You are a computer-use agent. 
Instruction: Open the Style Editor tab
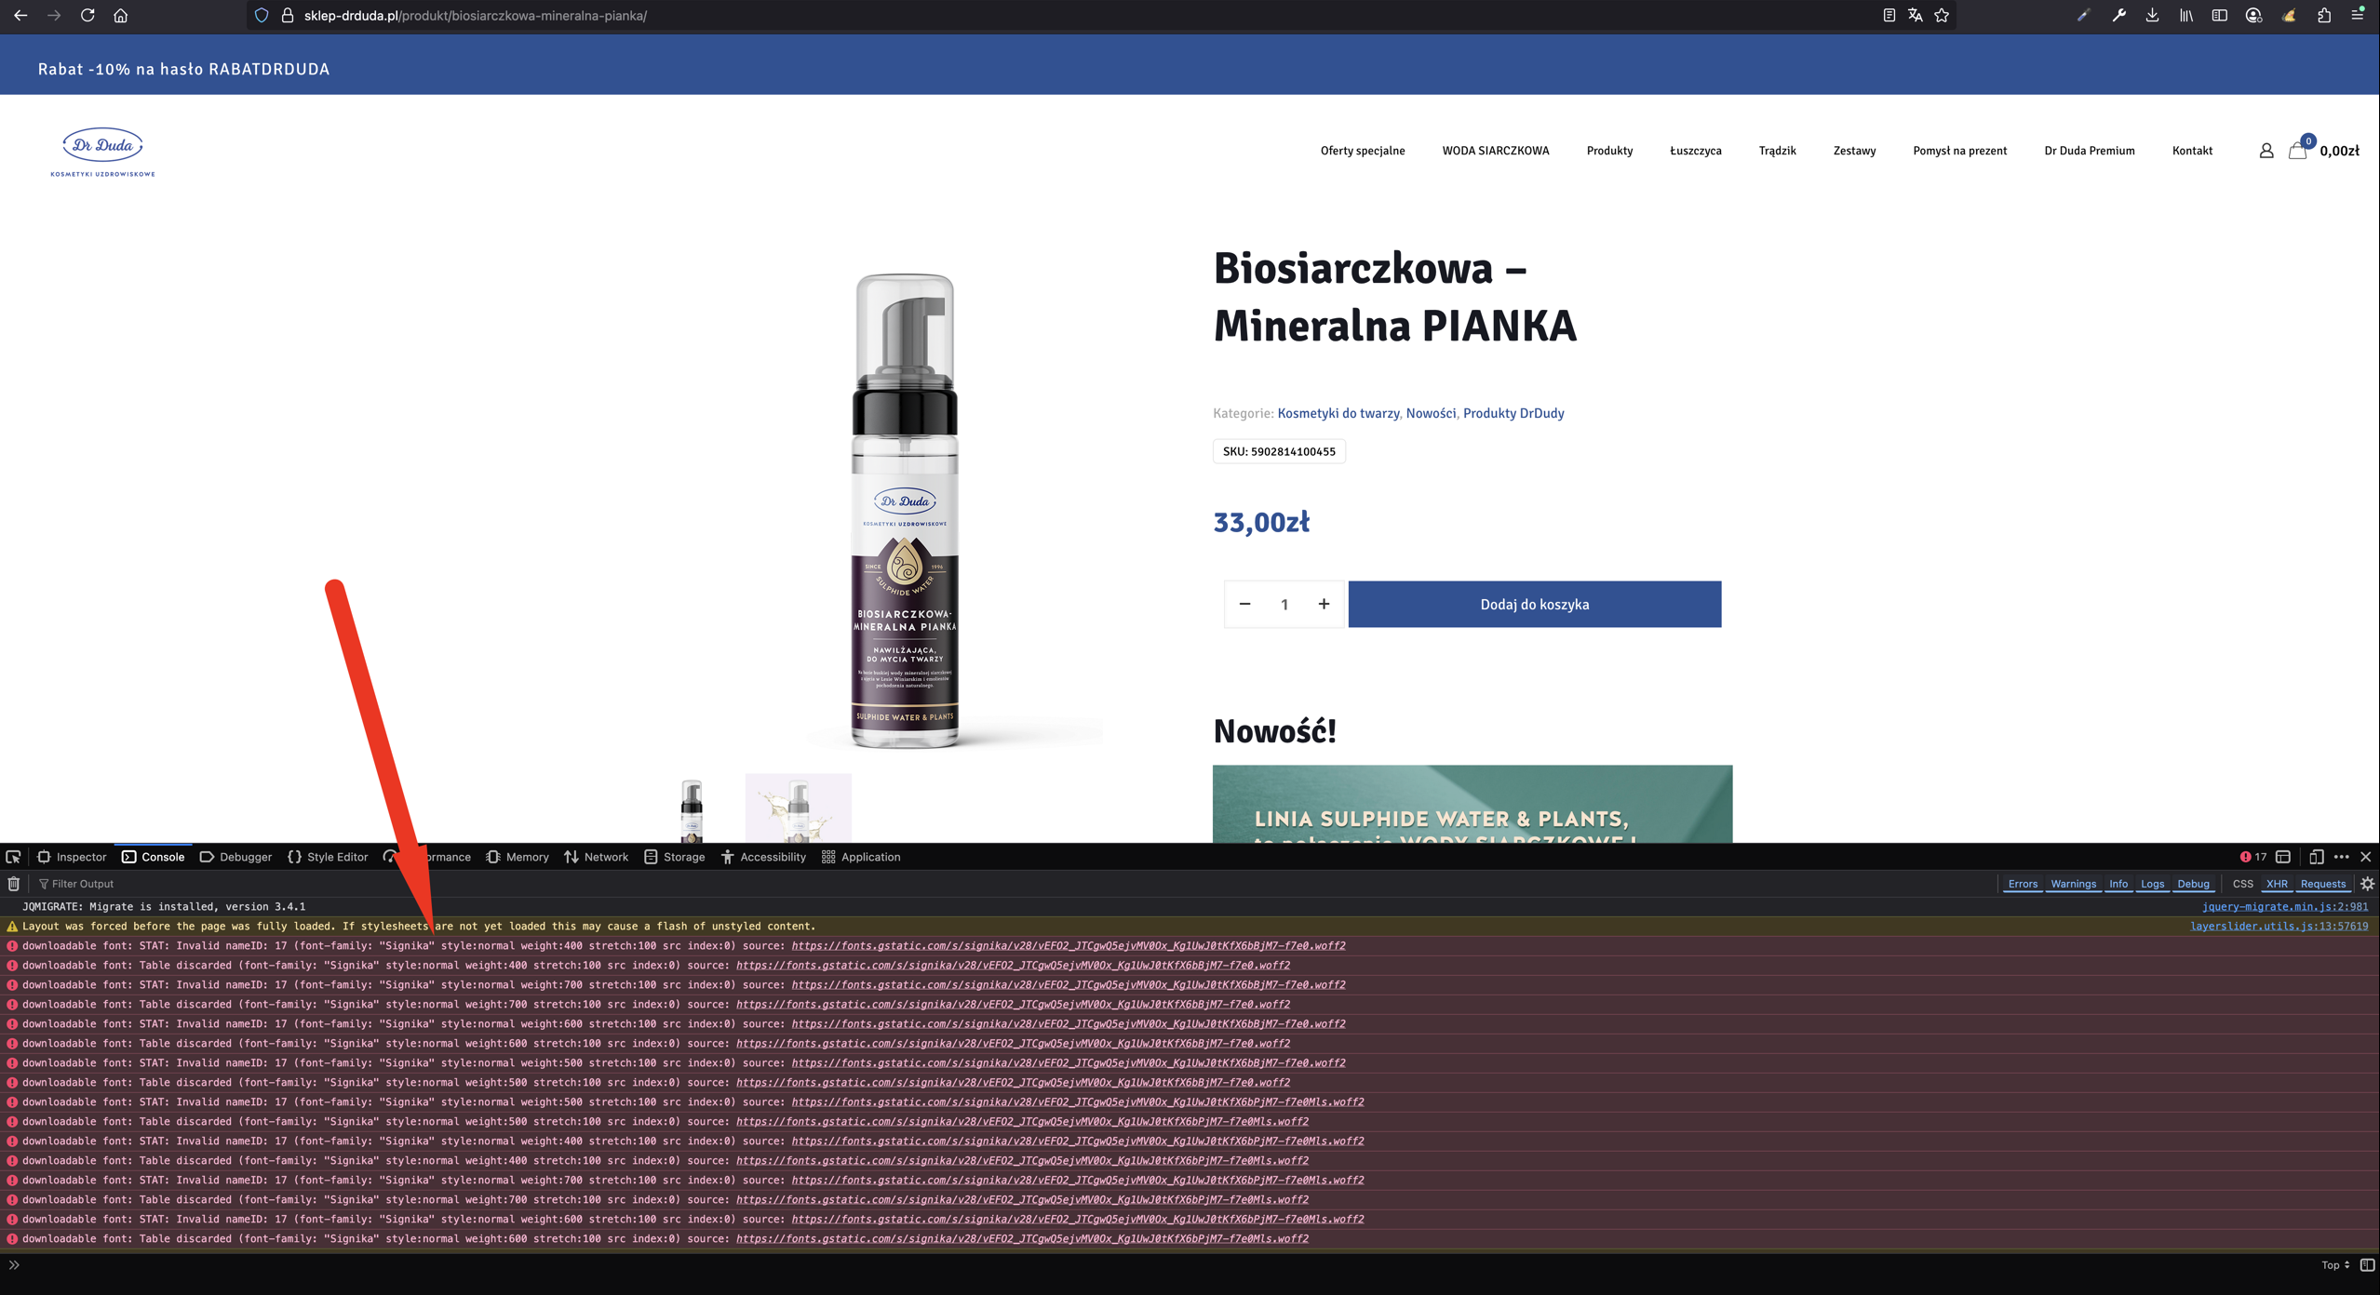click(x=328, y=857)
